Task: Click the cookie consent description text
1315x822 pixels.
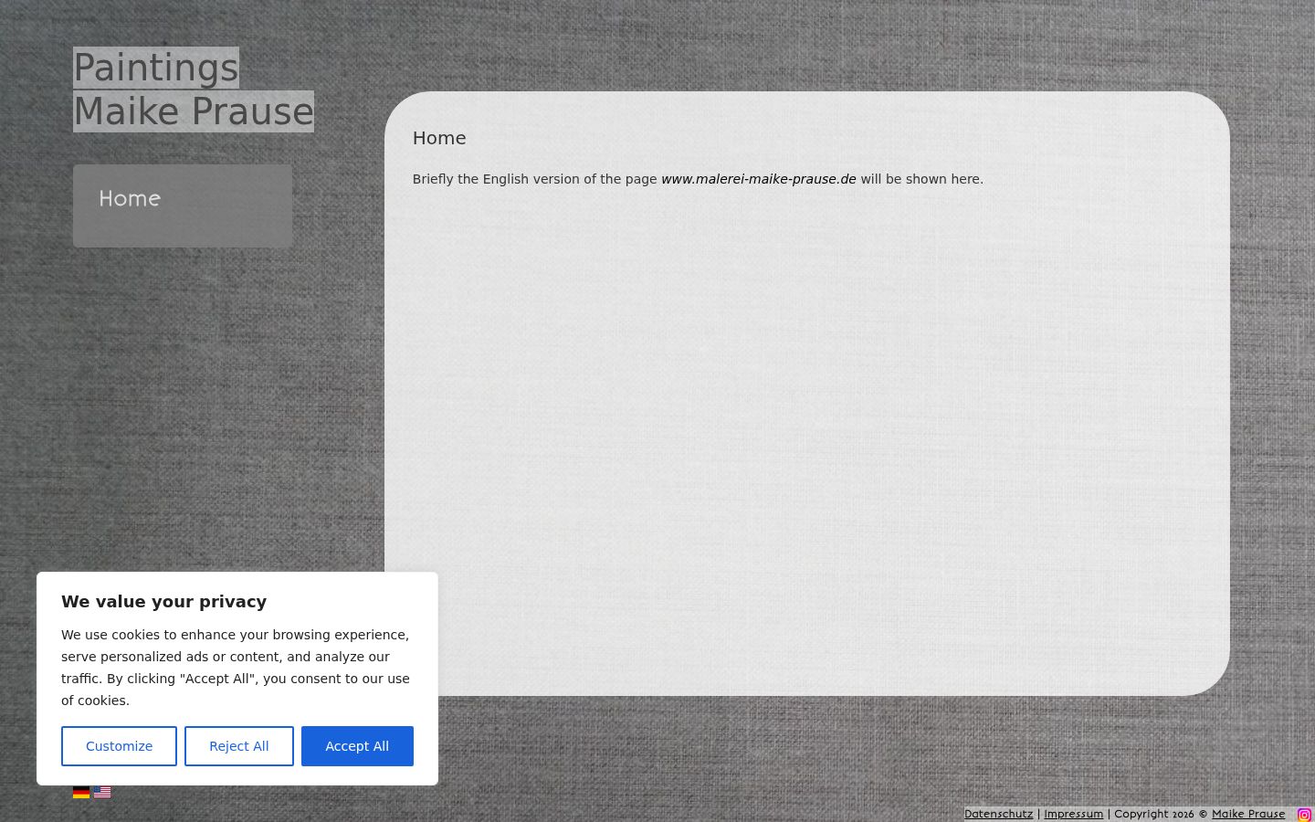Action: click(236, 668)
